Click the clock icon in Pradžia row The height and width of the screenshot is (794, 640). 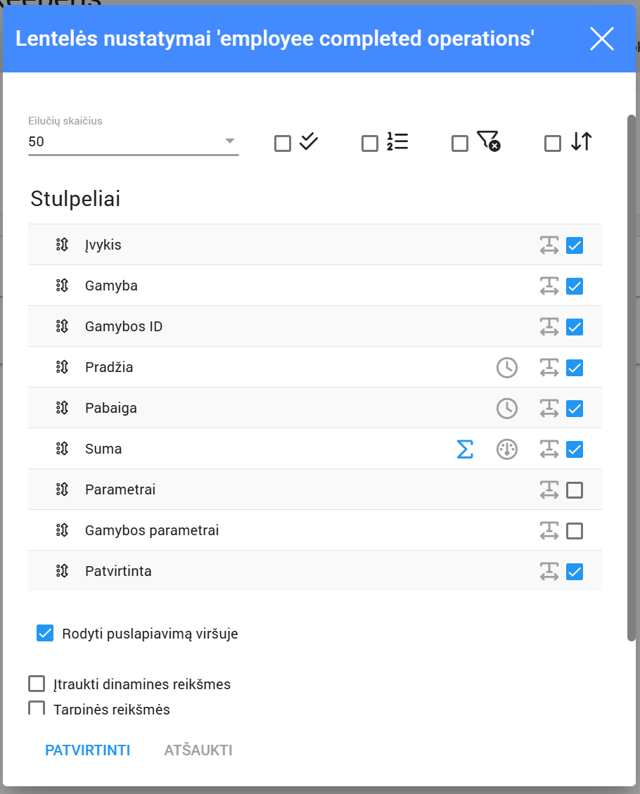tap(507, 368)
